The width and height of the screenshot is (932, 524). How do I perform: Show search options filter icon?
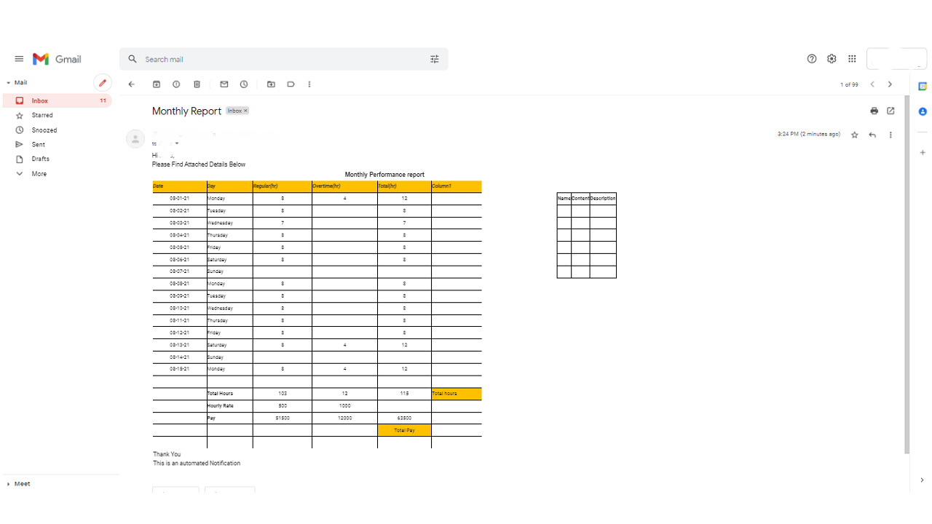[x=435, y=59]
